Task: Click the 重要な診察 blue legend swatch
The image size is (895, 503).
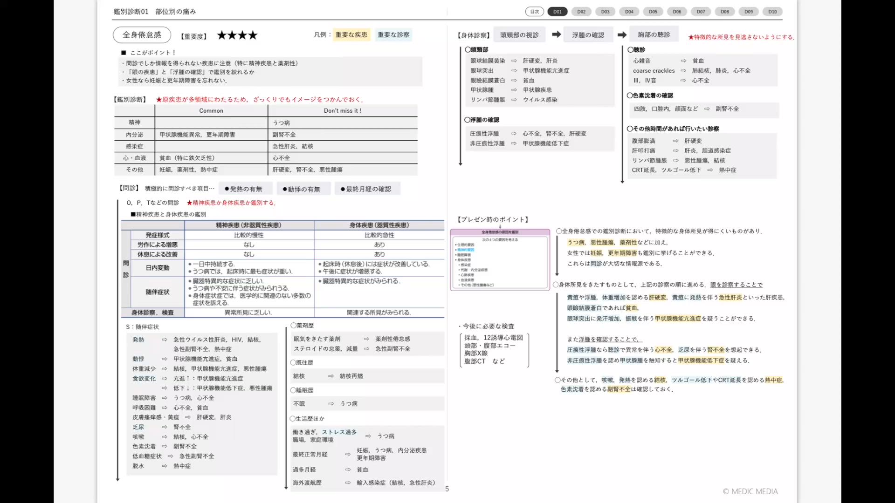Action: [x=393, y=34]
